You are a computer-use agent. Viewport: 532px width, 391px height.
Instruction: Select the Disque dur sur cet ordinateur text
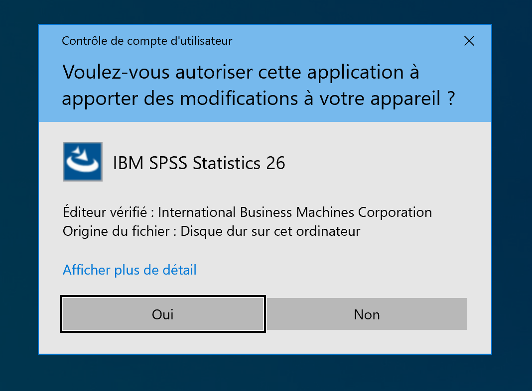pos(270,231)
